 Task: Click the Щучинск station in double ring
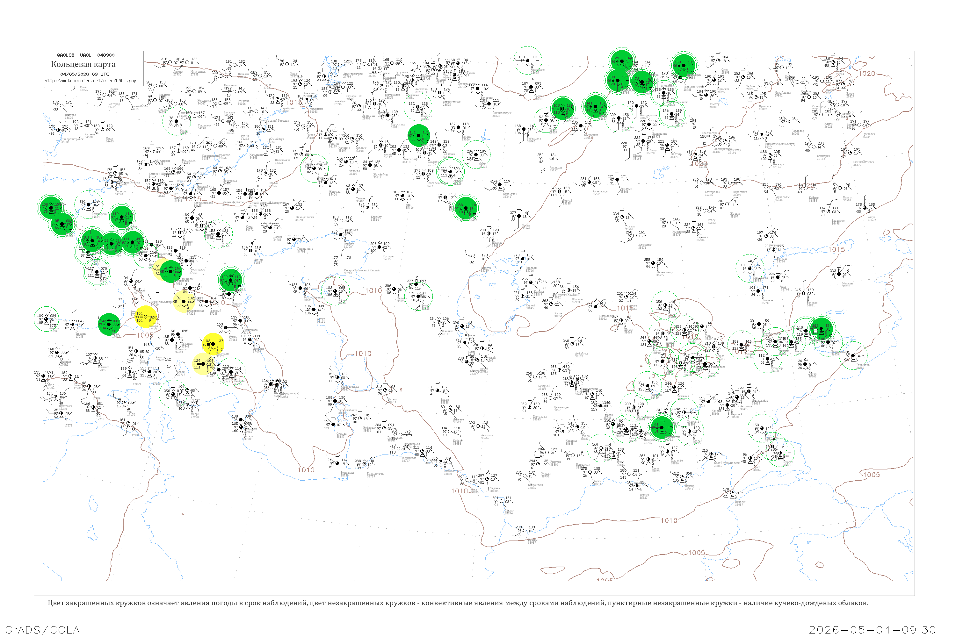click(x=671, y=114)
